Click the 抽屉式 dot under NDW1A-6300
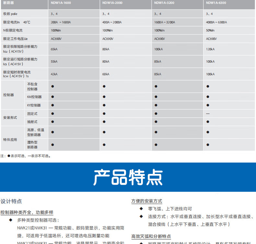The height and width of the screenshot is (244, 256). coord(208,122)
